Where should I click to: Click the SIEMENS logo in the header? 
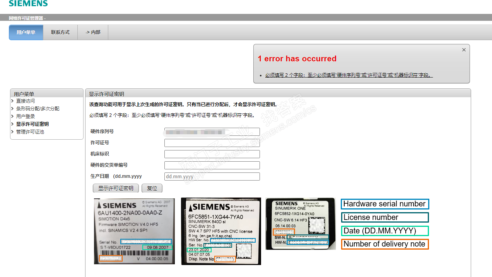[28, 4]
